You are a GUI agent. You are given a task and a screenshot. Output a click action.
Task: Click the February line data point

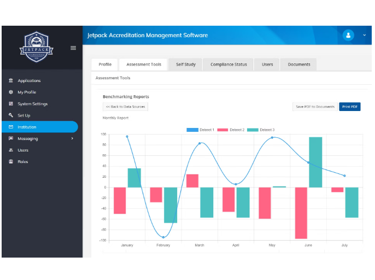point(163,237)
